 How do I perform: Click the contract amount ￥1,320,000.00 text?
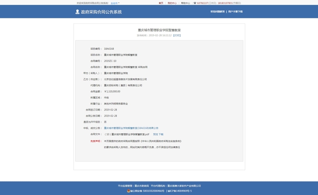pyautogui.click(x=112, y=92)
